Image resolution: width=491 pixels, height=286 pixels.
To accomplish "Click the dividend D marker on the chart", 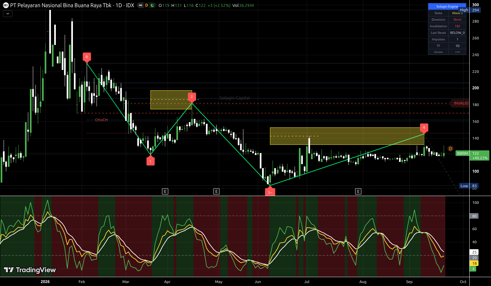I will pos(450,149).
